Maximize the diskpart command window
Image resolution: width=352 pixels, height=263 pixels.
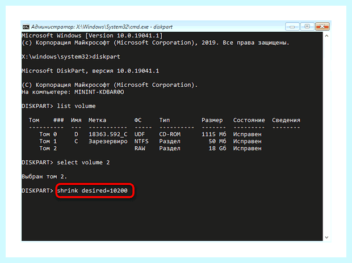[307, 27]
